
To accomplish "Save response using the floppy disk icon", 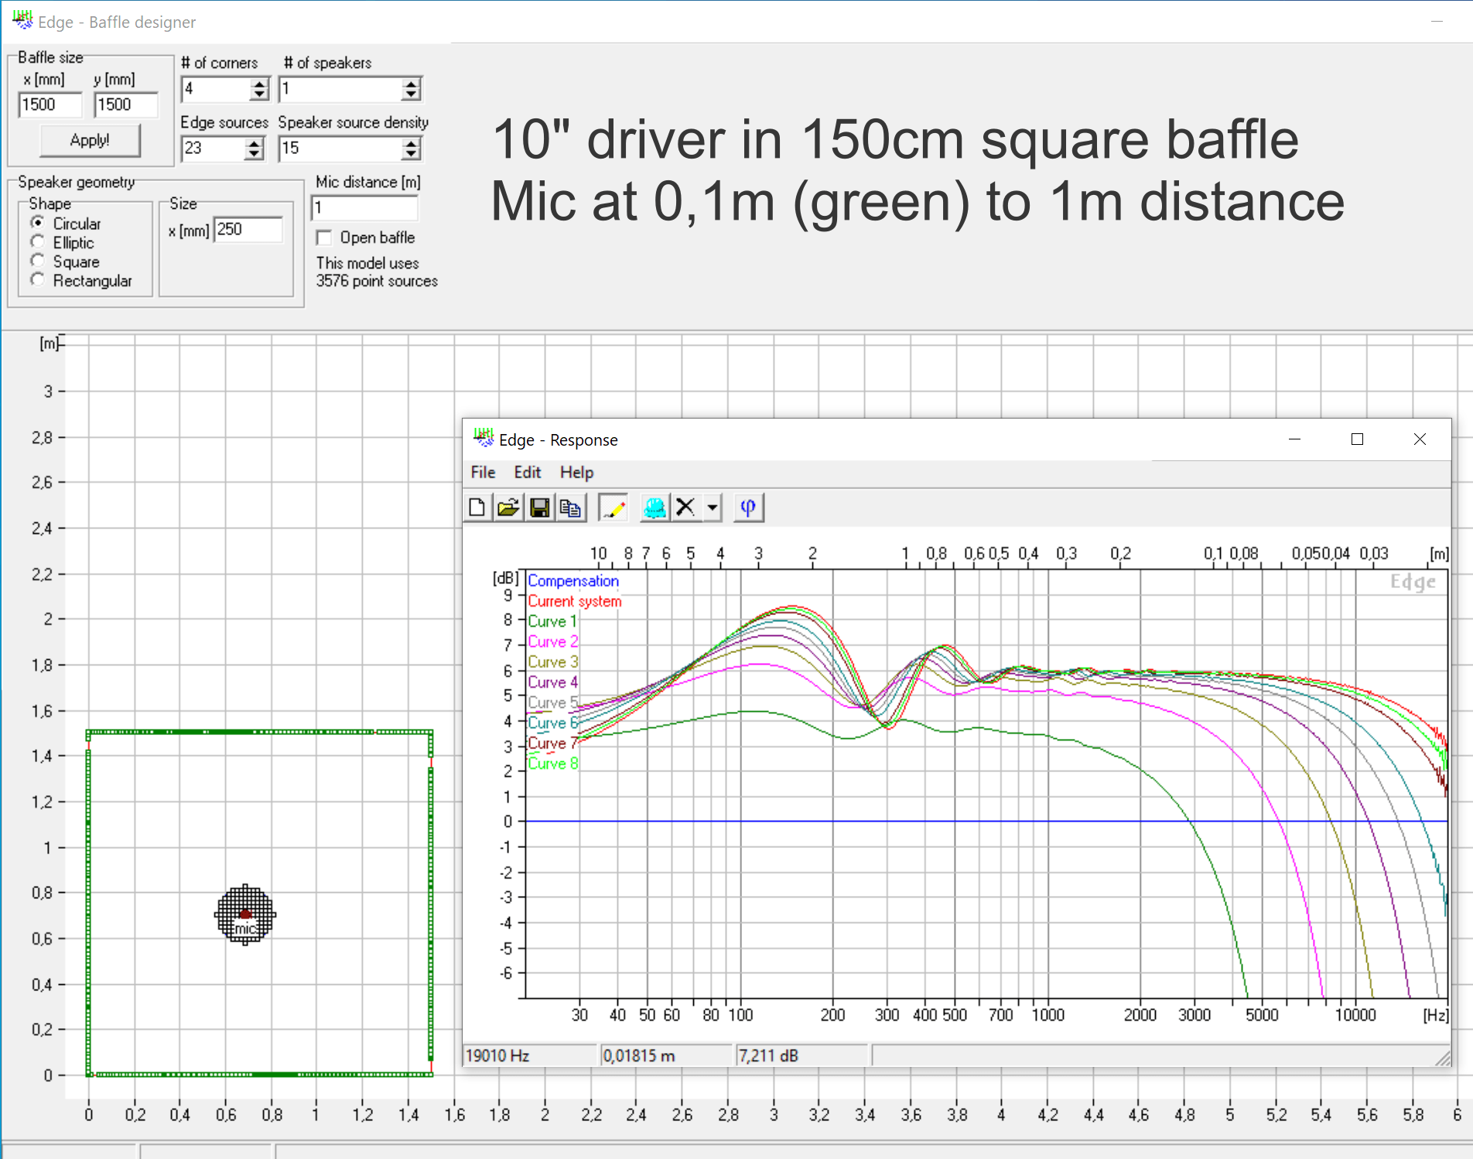I will coord(539,508).
